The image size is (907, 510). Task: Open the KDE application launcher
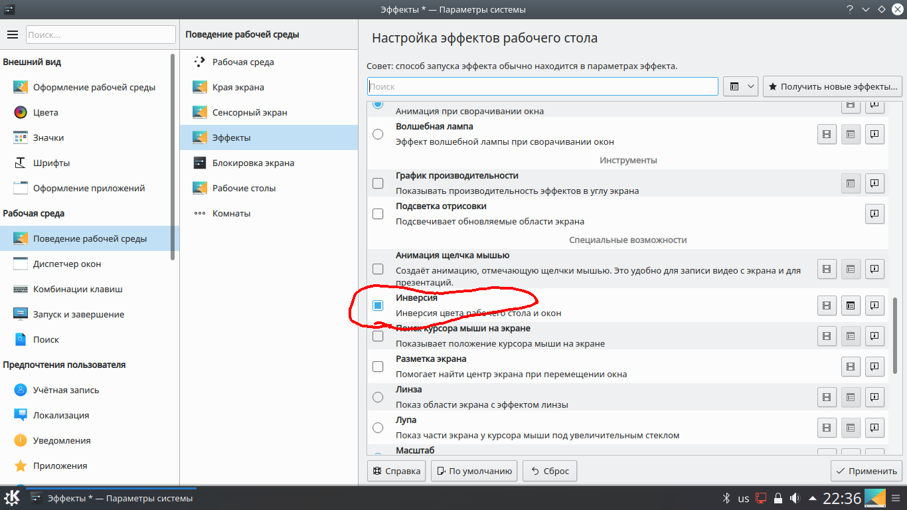[x=12, y=498]
